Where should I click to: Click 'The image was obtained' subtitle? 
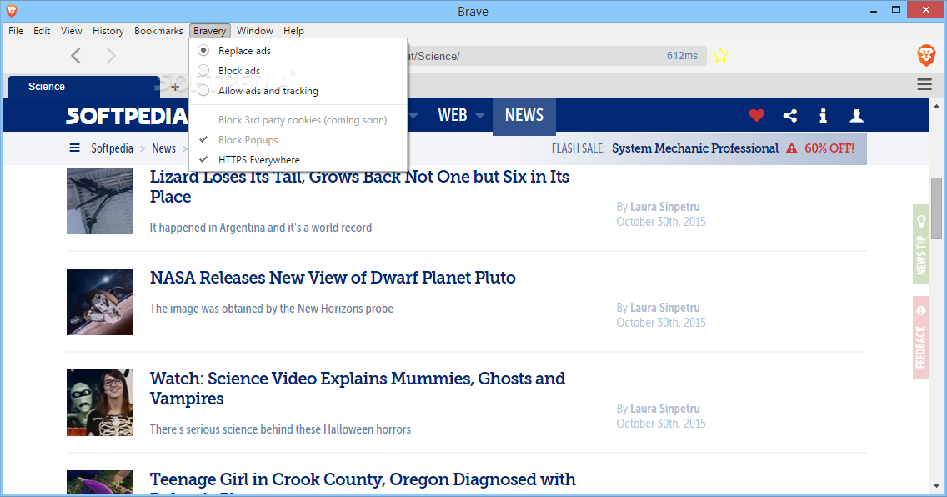coord(271,309)
